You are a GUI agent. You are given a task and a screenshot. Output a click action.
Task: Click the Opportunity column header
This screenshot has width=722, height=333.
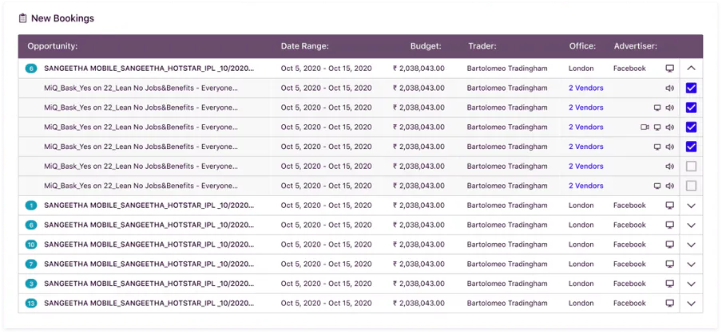tap(53, 46)
